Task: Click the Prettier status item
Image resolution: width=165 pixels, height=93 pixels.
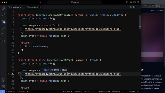Action: click(x=131, y=91)
